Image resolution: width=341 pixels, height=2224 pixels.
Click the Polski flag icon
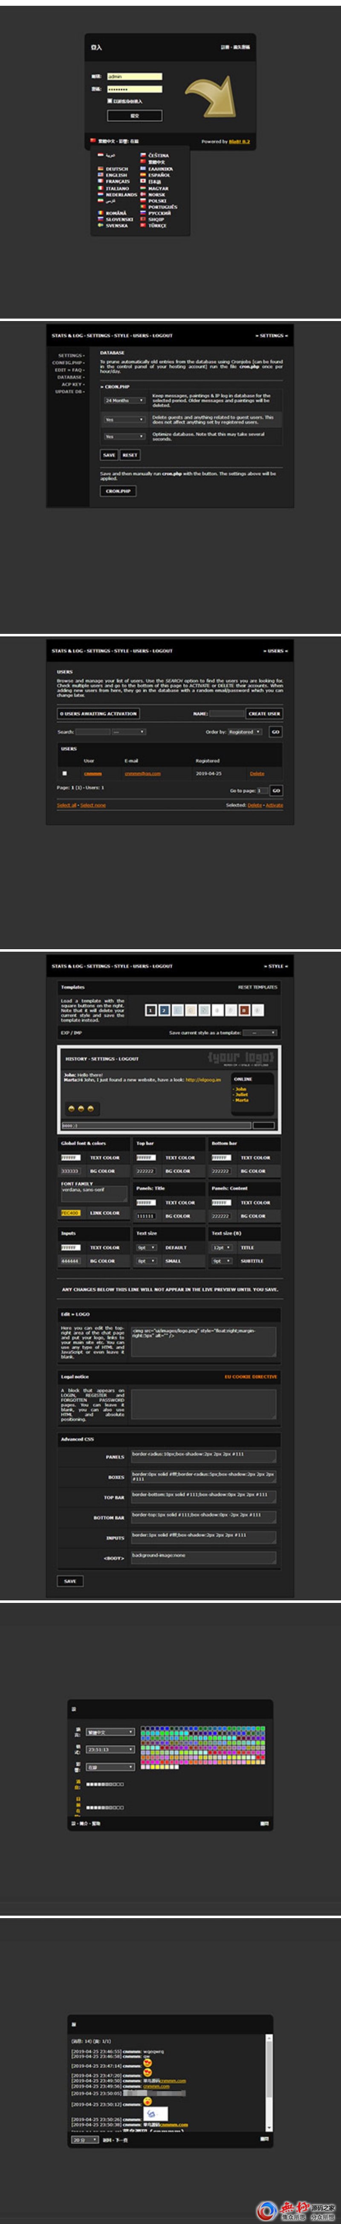144,200
